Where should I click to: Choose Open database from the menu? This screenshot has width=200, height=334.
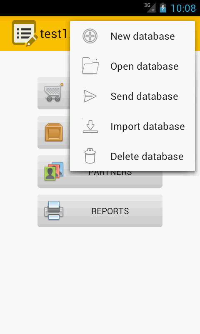click(x=132, y=66)
